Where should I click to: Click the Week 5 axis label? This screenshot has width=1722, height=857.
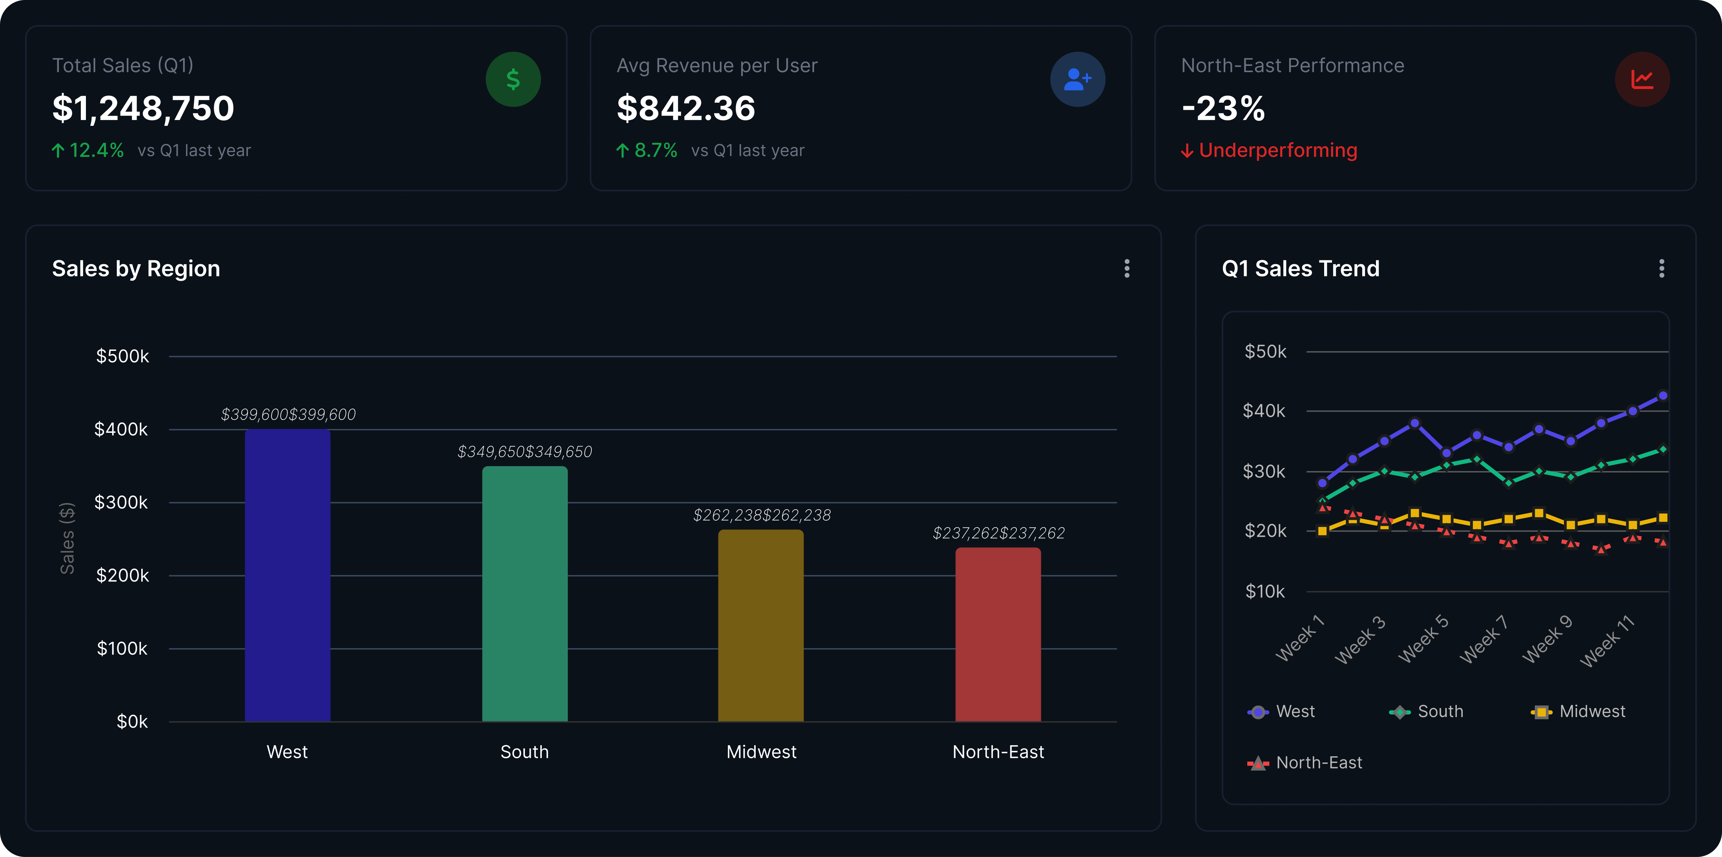pos(1424,639)
